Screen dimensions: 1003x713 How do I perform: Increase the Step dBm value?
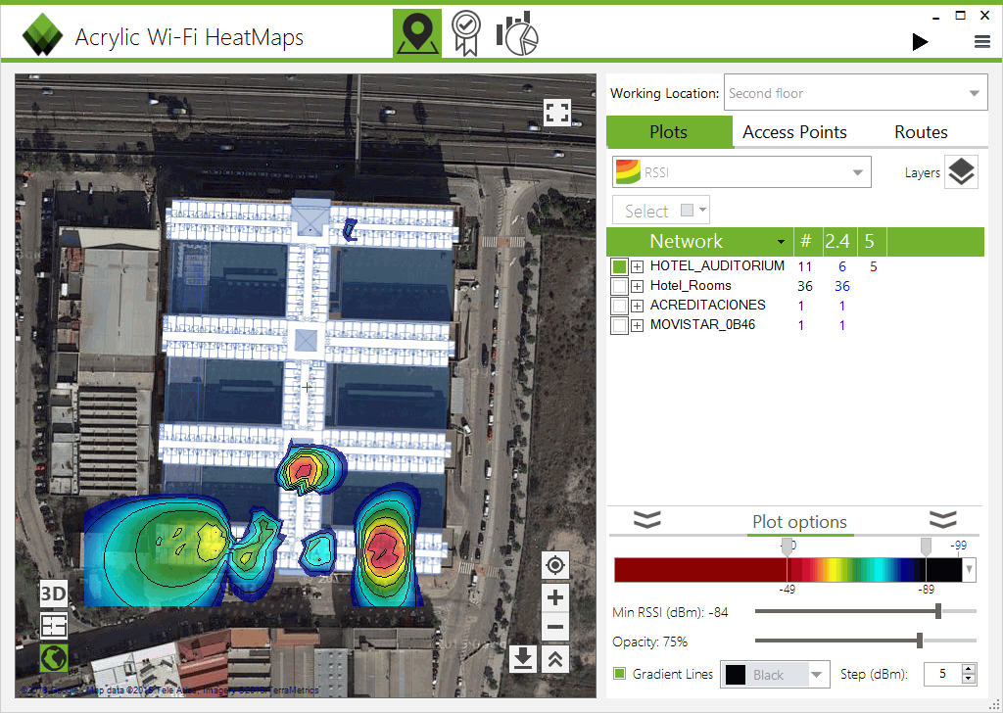pyautogui.click(x=969, y=669)
